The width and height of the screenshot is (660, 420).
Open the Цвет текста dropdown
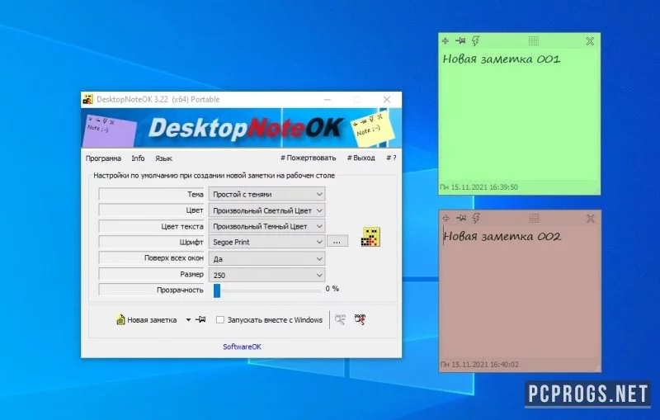pos(266,226)
